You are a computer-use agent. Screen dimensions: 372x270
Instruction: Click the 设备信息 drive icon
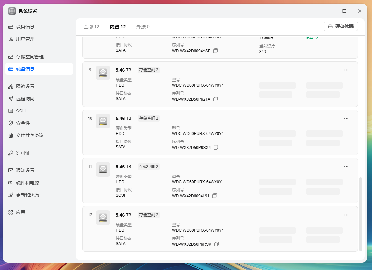10,27
